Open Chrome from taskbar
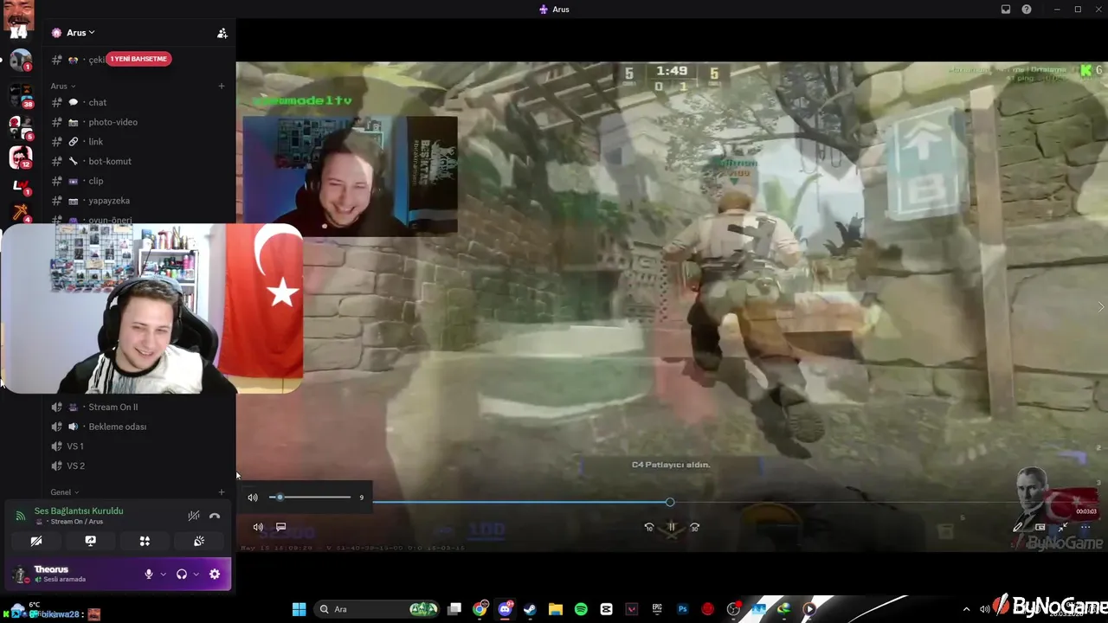 (480, 609)
